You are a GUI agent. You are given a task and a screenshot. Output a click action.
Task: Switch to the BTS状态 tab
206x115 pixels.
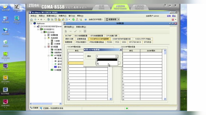[148, 42]
